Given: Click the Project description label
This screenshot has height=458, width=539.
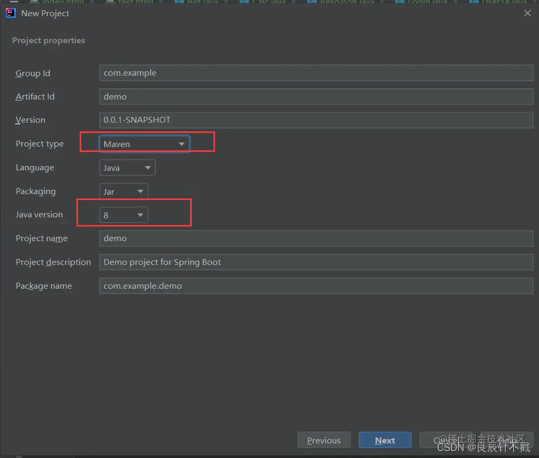Looking at the screenshot, I should coord(53,262).
